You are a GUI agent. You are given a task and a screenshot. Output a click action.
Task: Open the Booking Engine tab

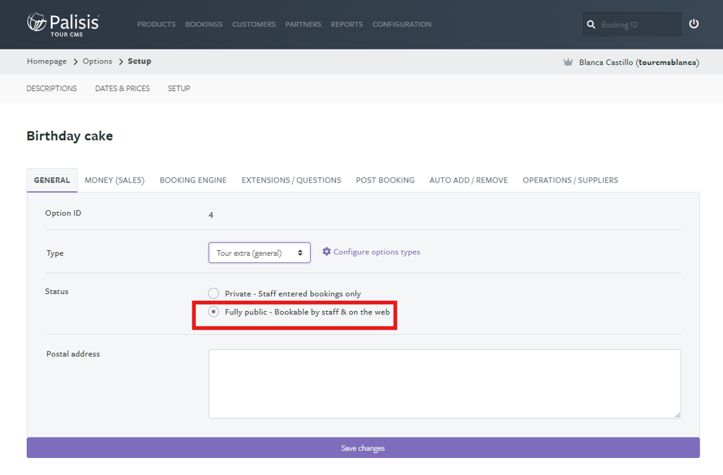point(193,180)
